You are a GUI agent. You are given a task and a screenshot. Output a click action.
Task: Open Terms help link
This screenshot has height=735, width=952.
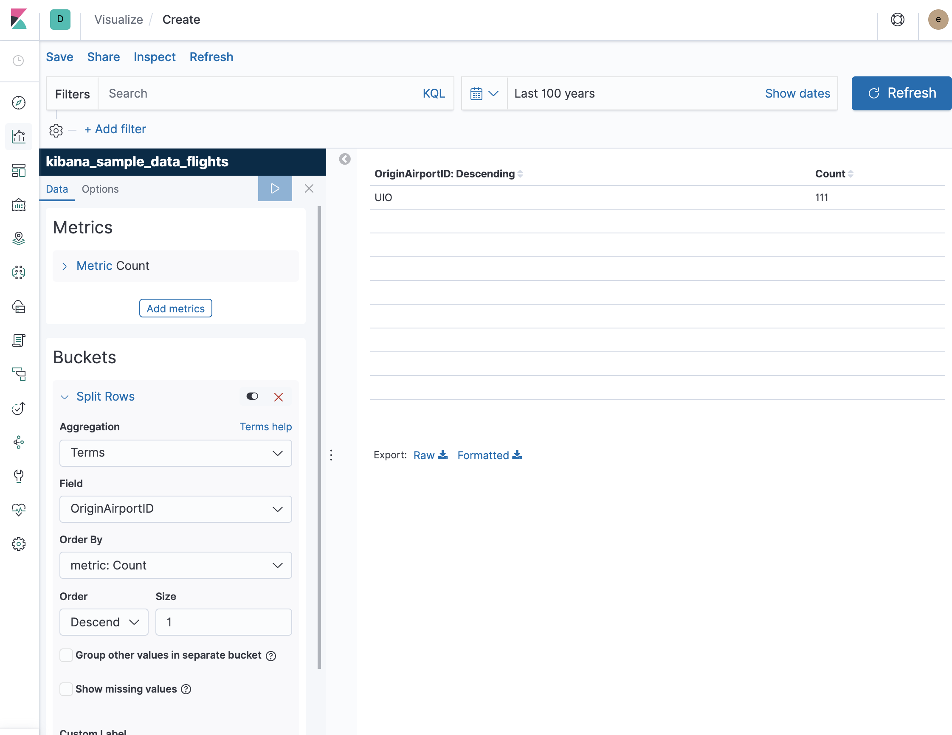(x=266, y=427)
